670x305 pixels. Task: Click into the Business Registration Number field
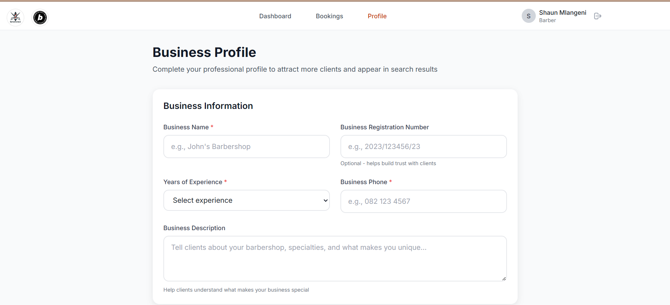coord(423,147)
